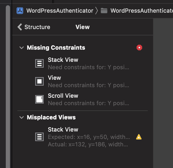Select Scroll View missing constraints issue
The image size is (173, 168).
tap(88, 99)
